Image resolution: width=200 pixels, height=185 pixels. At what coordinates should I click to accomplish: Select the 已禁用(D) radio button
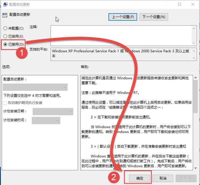[5, 44]
